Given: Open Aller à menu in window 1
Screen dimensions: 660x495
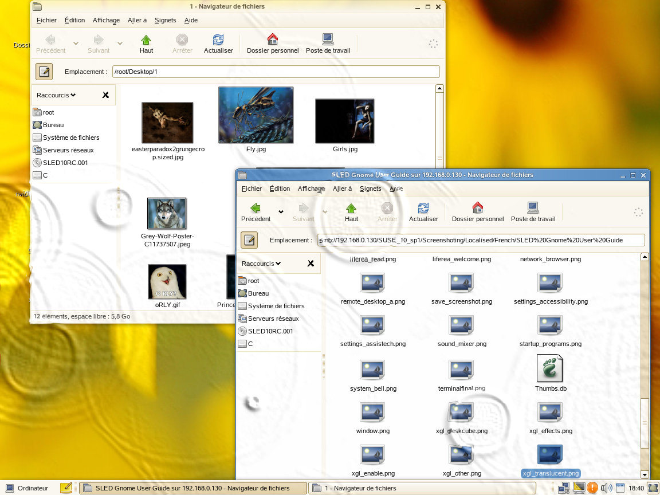Looking at the screenshot, I should click(x=137, y=20).
